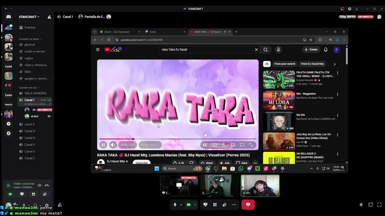
Task: Pause the YouTube video in the stream
Action: [x=103, y=145]
